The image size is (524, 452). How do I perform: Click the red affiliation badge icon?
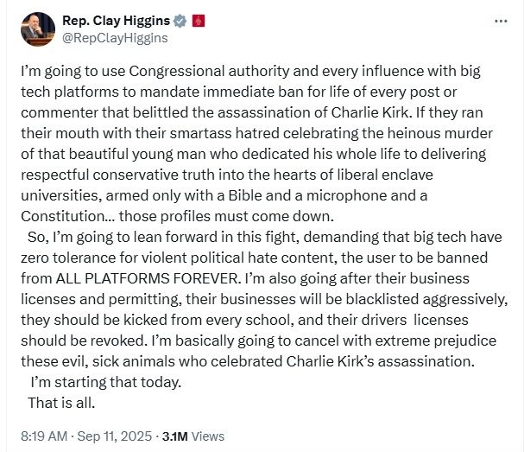[x=199, y=21]
